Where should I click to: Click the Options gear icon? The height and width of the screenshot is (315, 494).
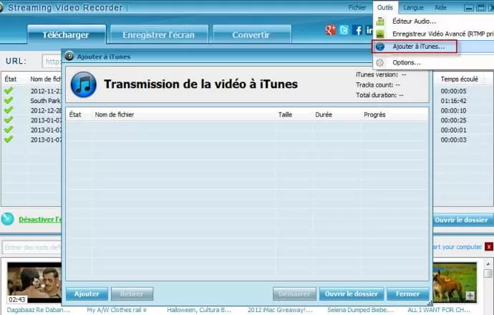coord(380,62)
